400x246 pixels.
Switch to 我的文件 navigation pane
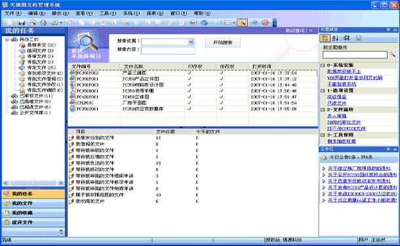(x=33, y=203)
